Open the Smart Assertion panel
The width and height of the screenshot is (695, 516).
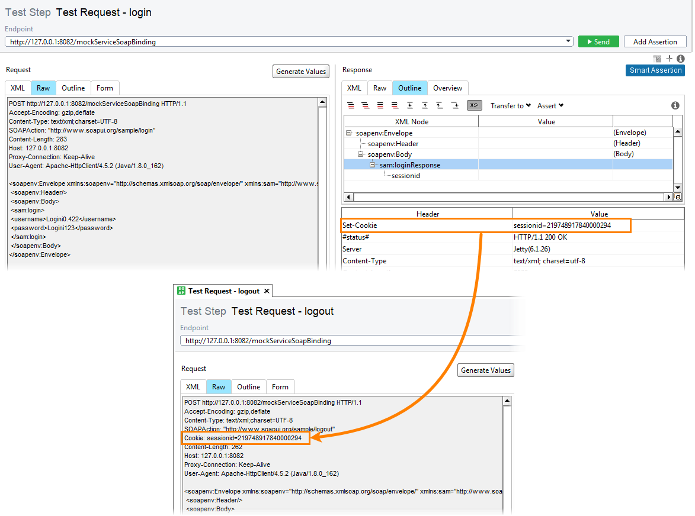point(655,70)
